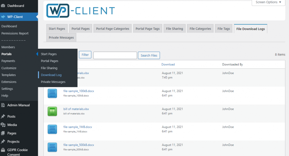The height and width of the screenshot is (156, 289).
Task: Click the Pages icon in sidebar
Action: pos(3,133)
